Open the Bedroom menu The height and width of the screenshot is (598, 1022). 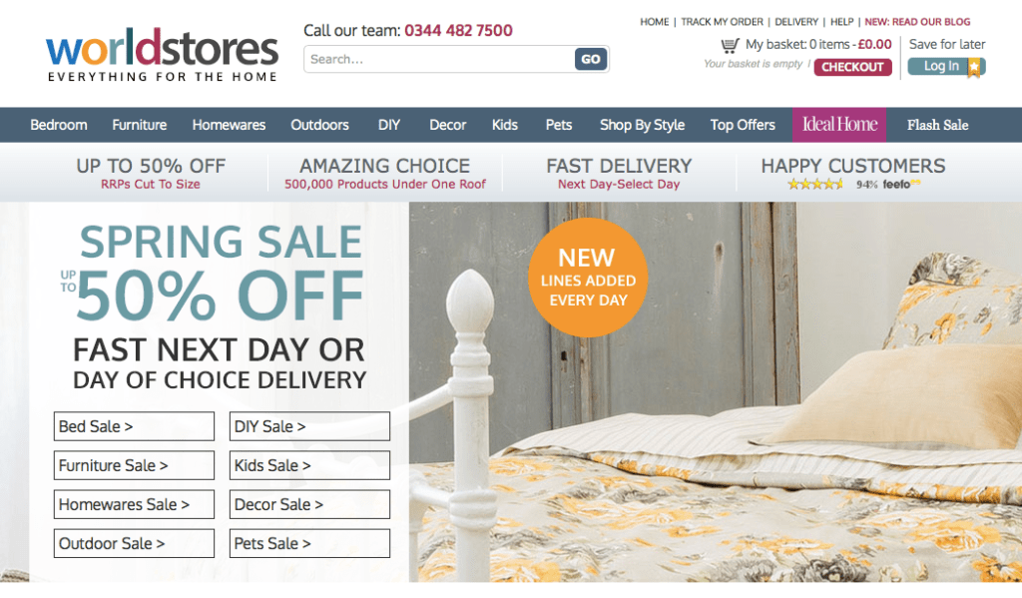(x=59, y=125)
